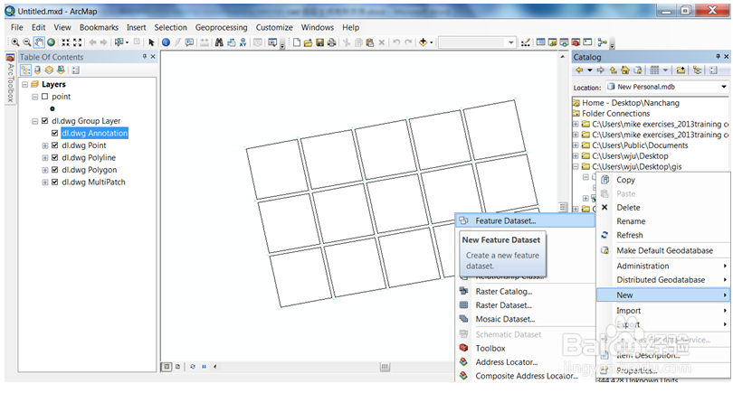The height and width of the screenshot is (393, 733).
Task: Expand the dl.dwg MultiPatch layer node
Action: click(x=45, y=182)
